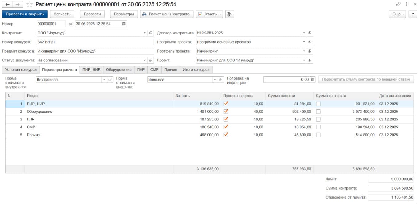Open the Портфель проекта record icon
The height and width of the screenshot is (205, 419).
[310, 51]
